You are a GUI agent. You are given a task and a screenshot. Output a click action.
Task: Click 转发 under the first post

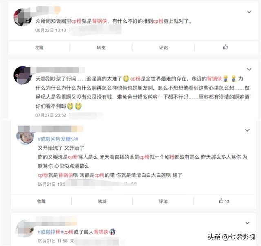click(101, 48)
